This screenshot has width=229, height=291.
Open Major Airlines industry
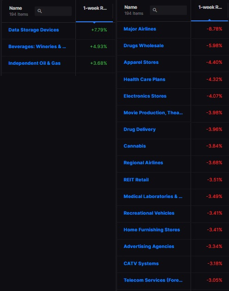[140, 29]
